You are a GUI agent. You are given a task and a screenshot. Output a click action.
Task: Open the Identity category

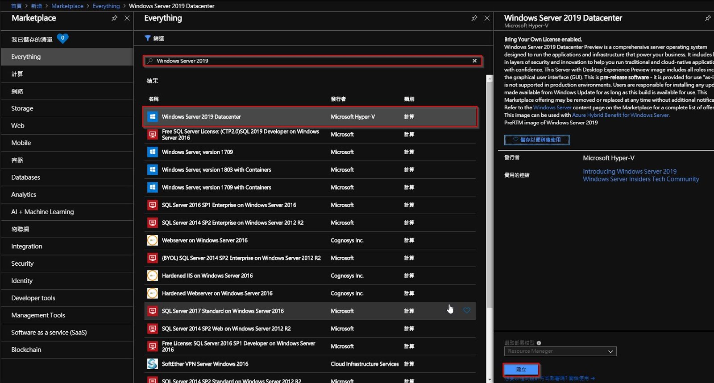[67, 281]
